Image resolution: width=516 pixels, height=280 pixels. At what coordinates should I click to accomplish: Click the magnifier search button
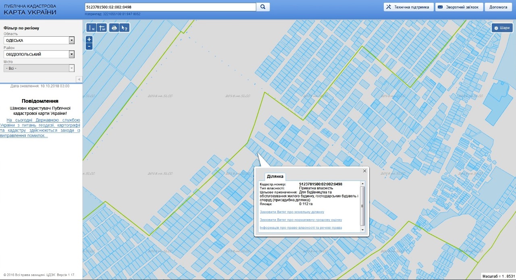point(263,7)
